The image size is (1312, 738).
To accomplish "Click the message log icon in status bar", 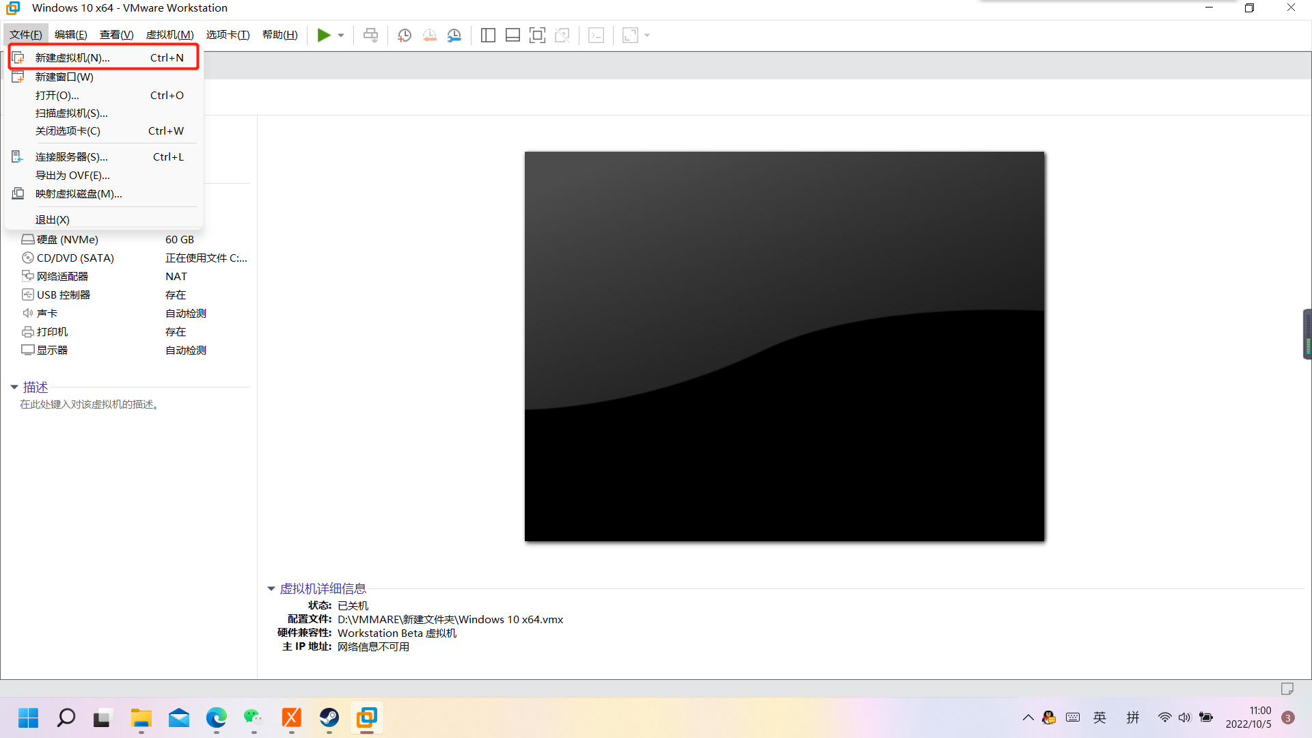I will (x=1287, y=688).
